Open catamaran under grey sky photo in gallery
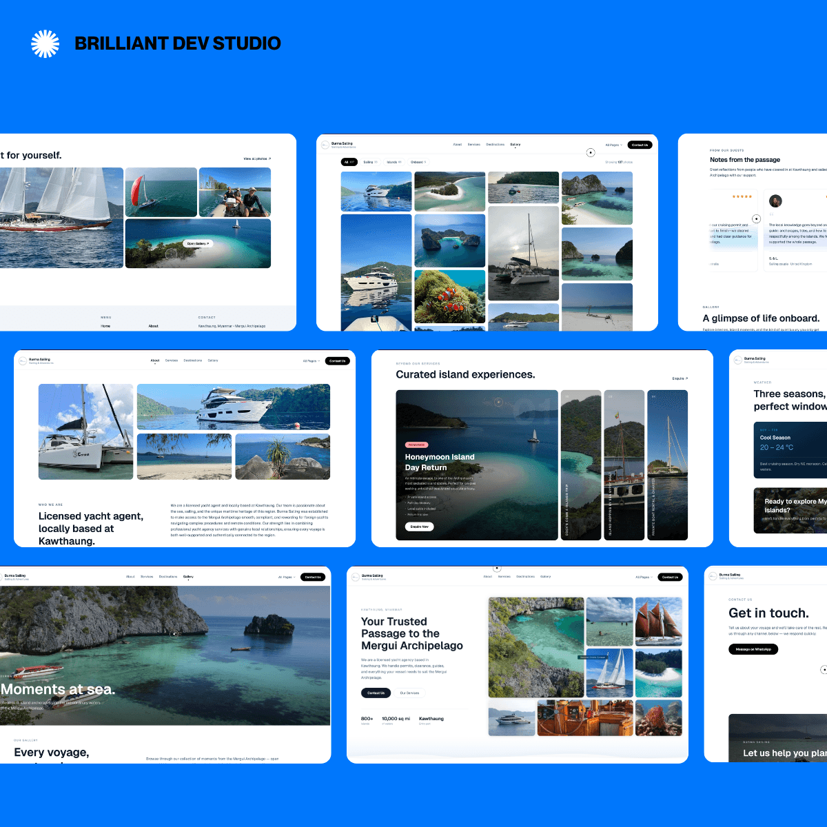 pyautogui.click(x=524, y=254)
